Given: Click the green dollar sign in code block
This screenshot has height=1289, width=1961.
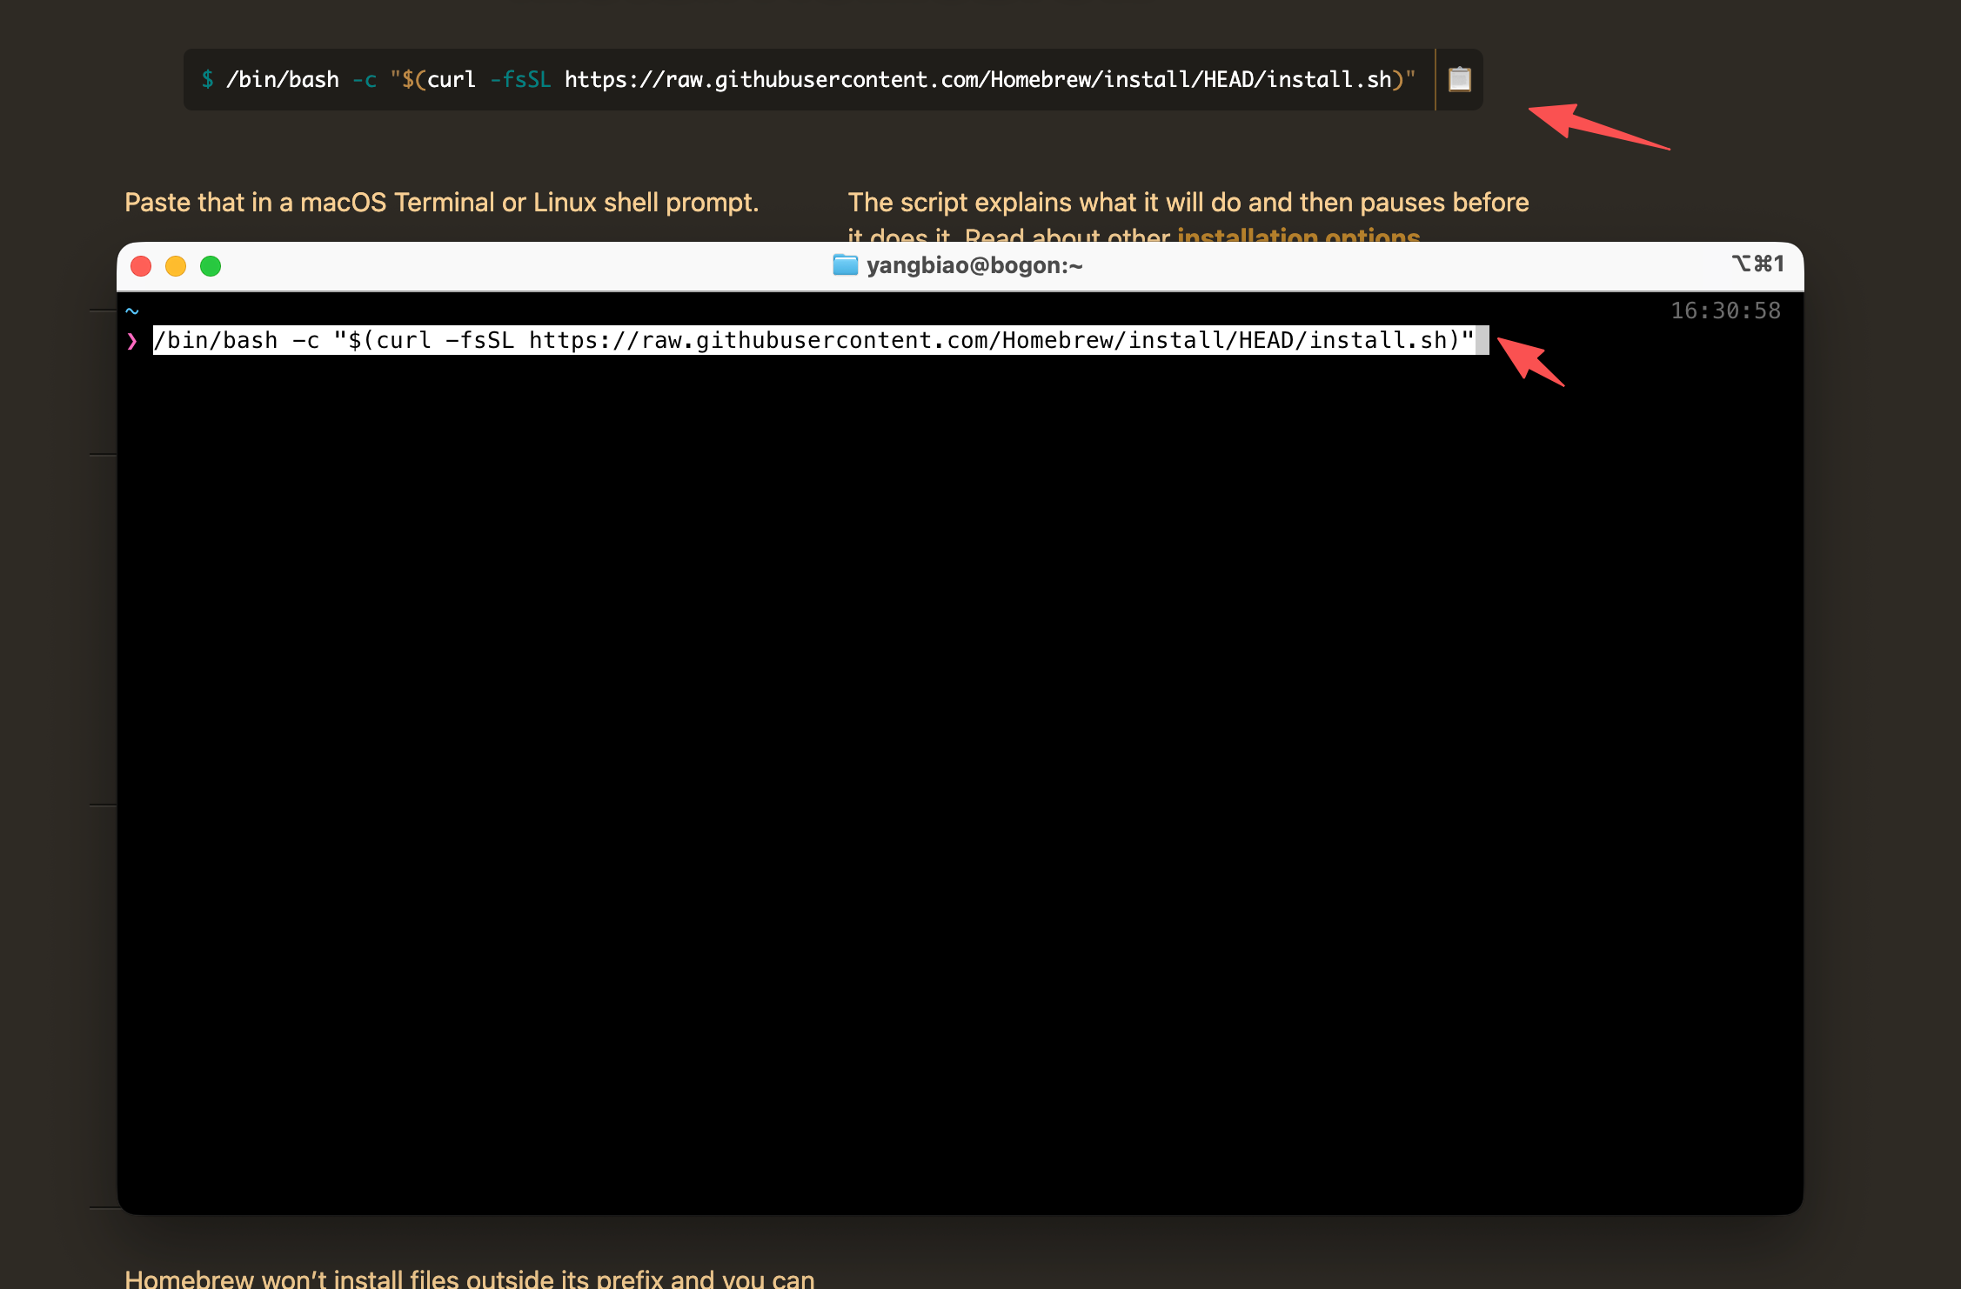Looking at the screenshot, I should click(207, 79).
